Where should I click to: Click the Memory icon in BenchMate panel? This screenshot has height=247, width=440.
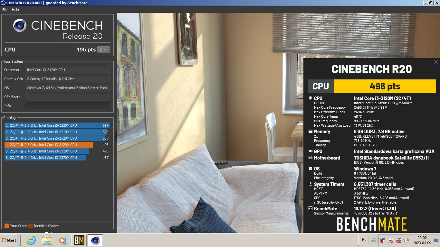coord(311,132)
